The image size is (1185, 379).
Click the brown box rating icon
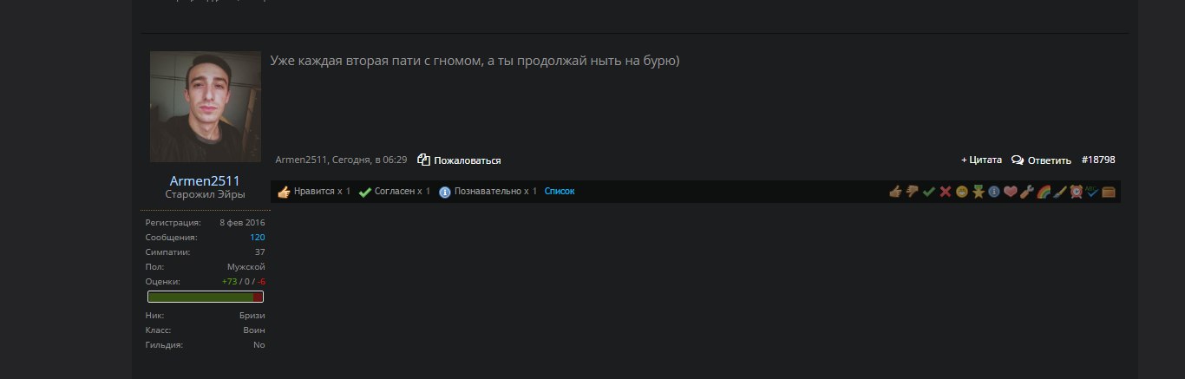pyautogui.click(x=1109, y=192)
